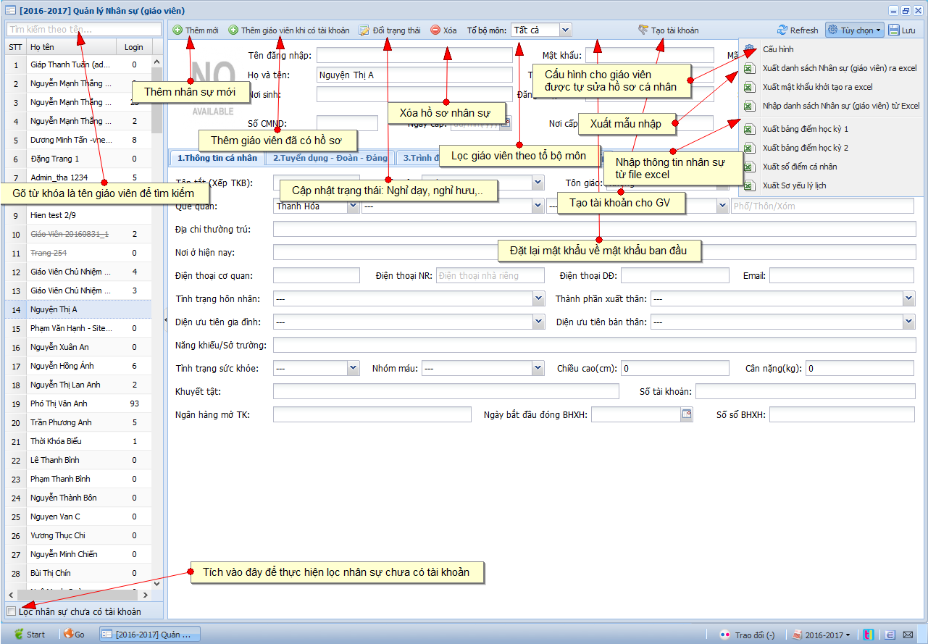
Task: Open the Diện ưu tiên bản thân dropdown
Action: (910, 322)
